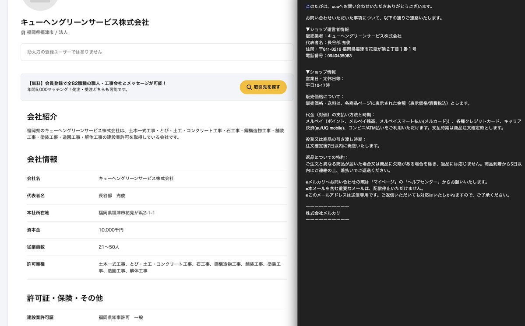Click the ▼ショップ運営者情報 heading in dark panel
This screenshot has width=525, height=326.
click(327, 29)
